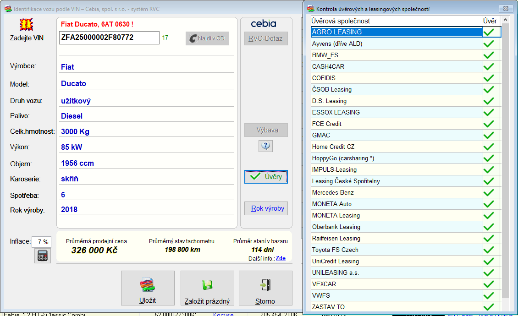Close the Kontrola úvěrových společností window
The image size is (518, 316).
(x=506, y=9)
